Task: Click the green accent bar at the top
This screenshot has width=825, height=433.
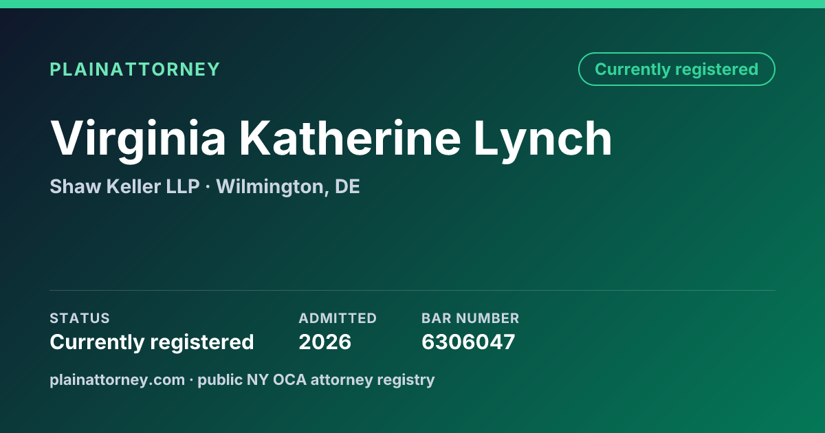Action: (x=412, y=4)
